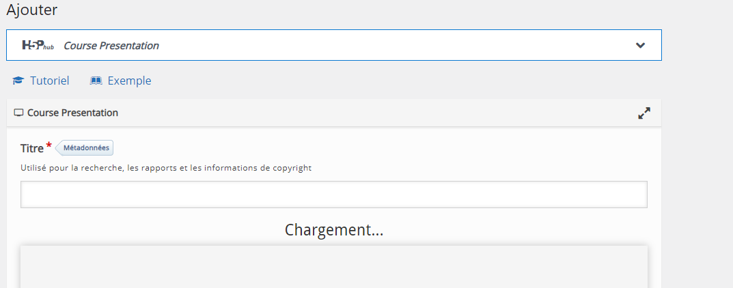
Task: Open the Course Presentation content type selector
Action: [x=334, y=45]
